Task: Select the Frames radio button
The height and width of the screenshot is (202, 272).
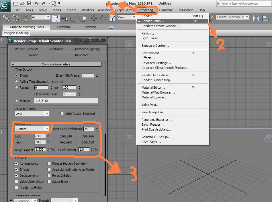Action: click(16, 100)
